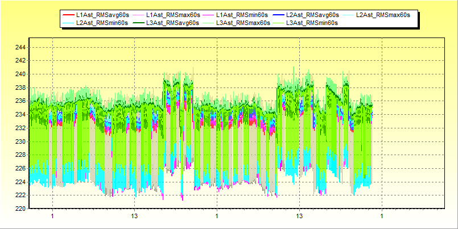
Task: Click the 244 value on the vertical axis
Action: point(19,47)
